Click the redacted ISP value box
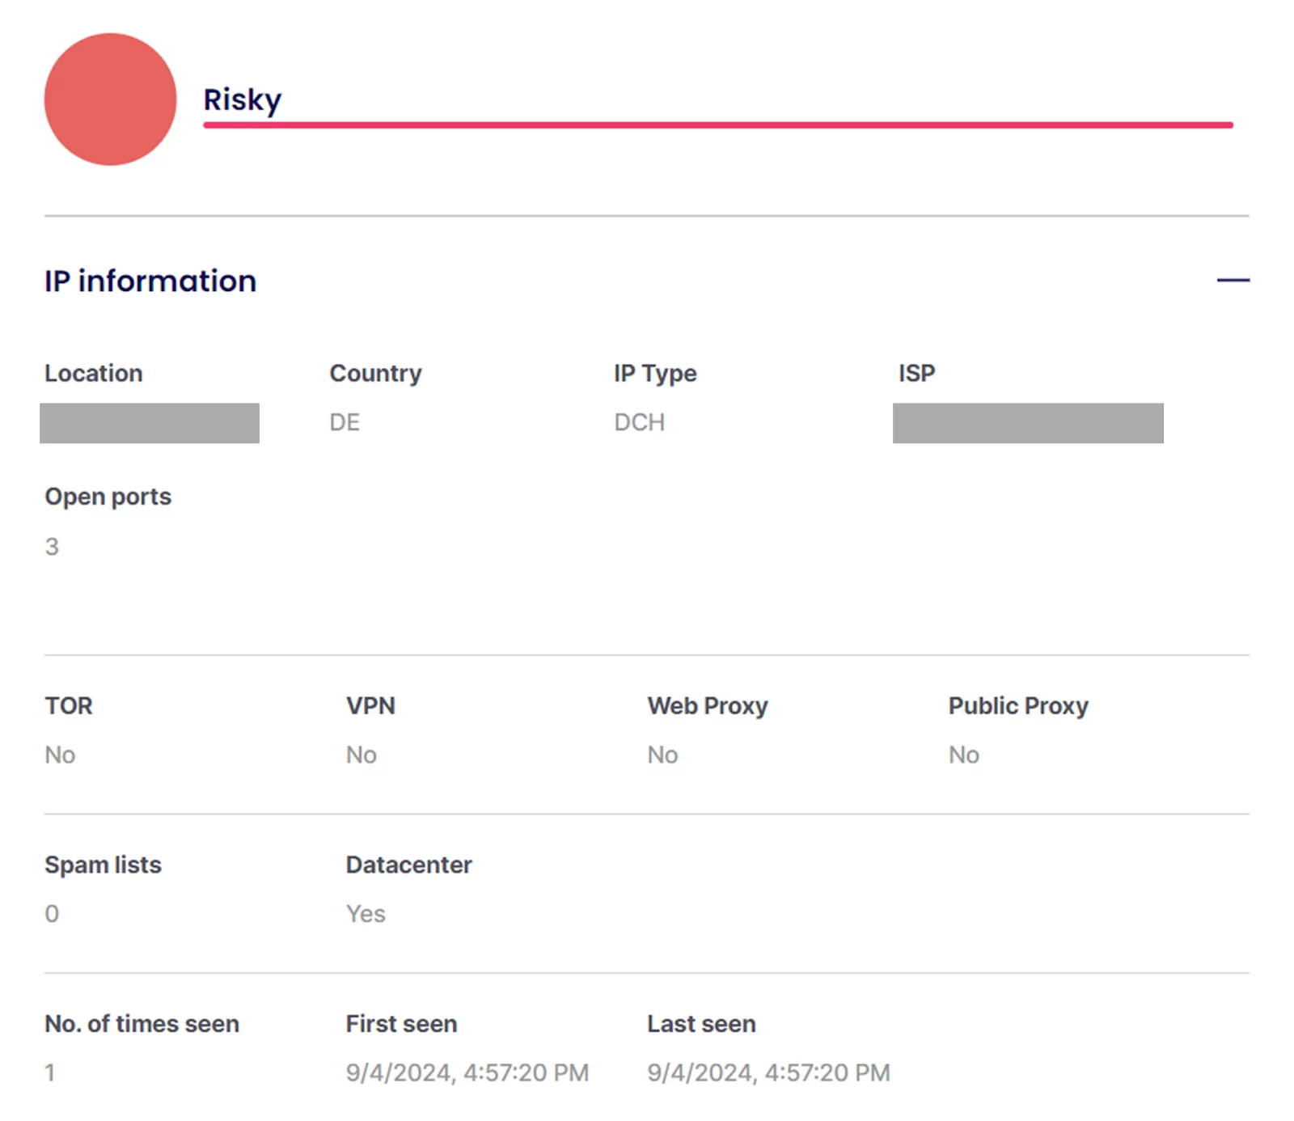Viewport: 1294px width, 1121px height. 1027,422
